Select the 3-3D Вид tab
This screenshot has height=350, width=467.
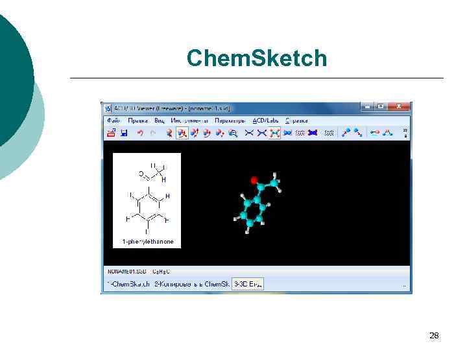[248, 284]
